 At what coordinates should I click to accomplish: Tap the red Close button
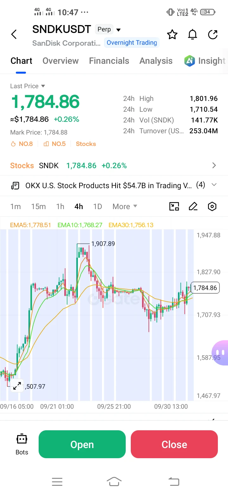(x=174, y=444)
